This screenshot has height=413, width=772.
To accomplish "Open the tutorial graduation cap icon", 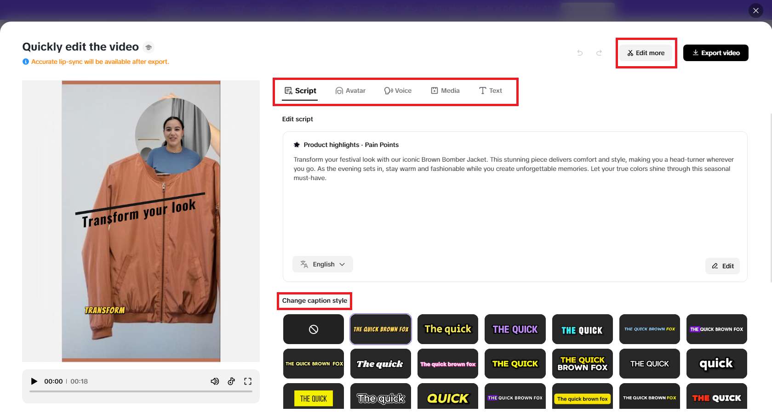I will coord(148,47).
